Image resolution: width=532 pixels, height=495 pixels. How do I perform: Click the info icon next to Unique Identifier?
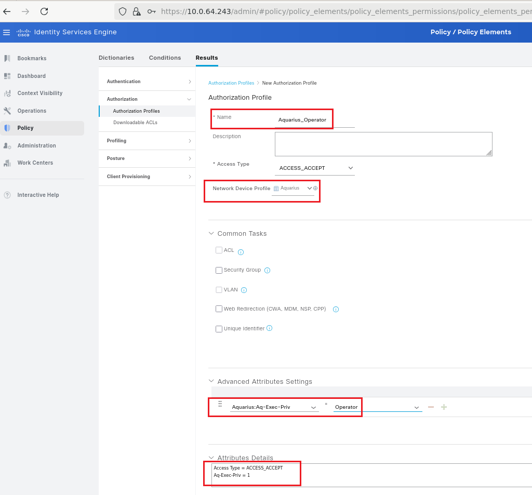(270, 328)
